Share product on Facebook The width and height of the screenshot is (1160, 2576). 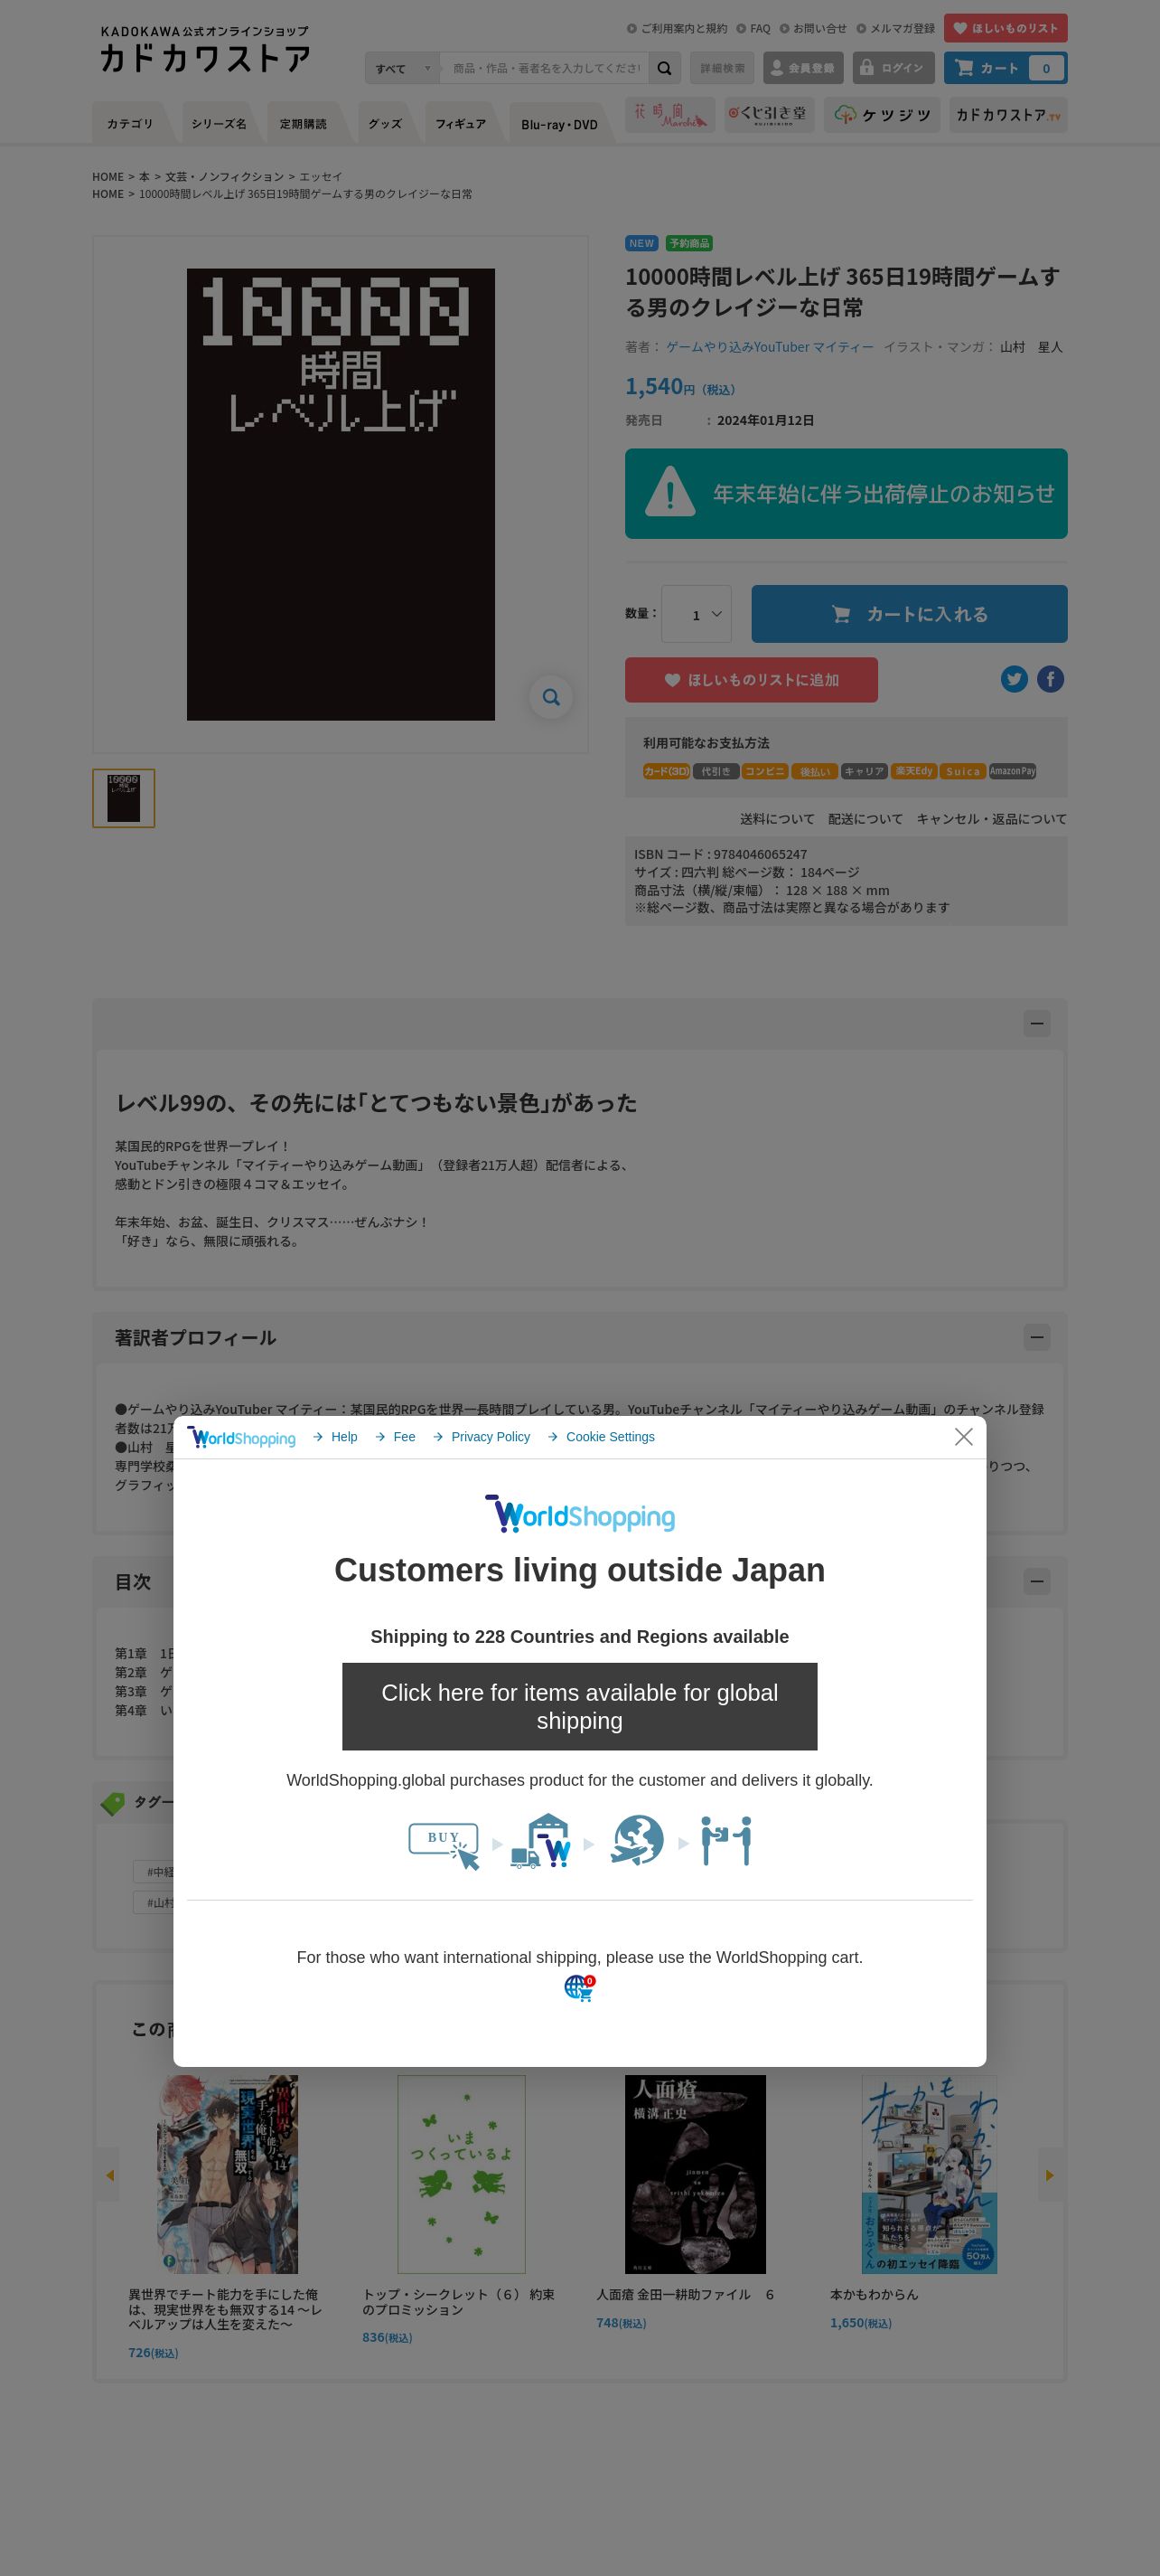pos(1050,679)
